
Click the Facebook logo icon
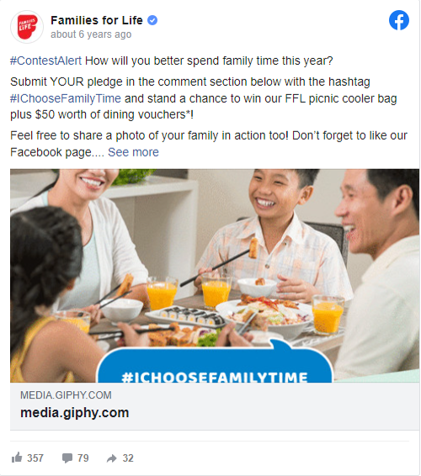click(x=399, y=20)
